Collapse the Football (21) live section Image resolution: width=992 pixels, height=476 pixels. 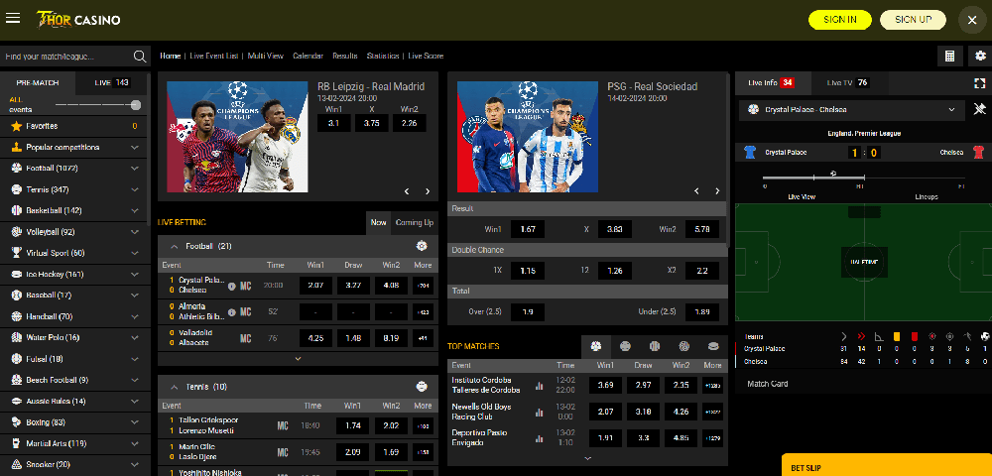(x=174, y=246)
